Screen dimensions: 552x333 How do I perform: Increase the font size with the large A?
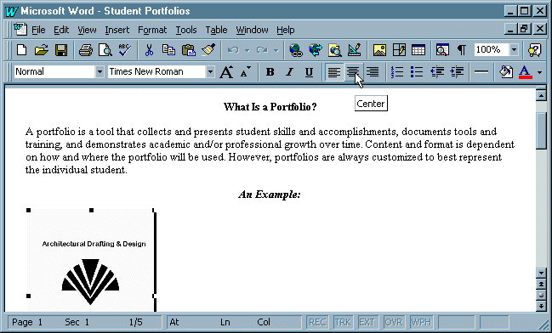coord(226,72)
